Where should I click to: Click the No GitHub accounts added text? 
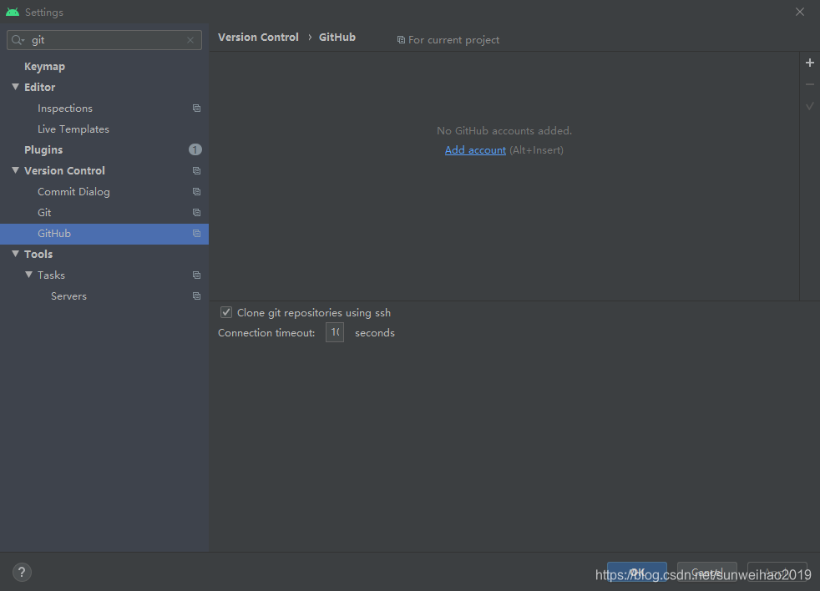[504, 131]
